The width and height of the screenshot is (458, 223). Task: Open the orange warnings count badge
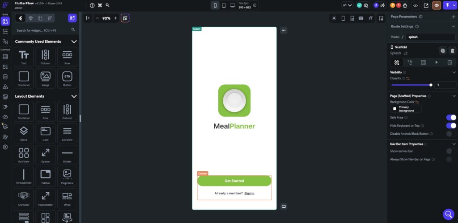[392, 5]
